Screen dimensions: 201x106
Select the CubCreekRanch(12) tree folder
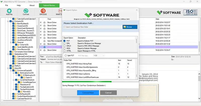[x=24, y=98]
